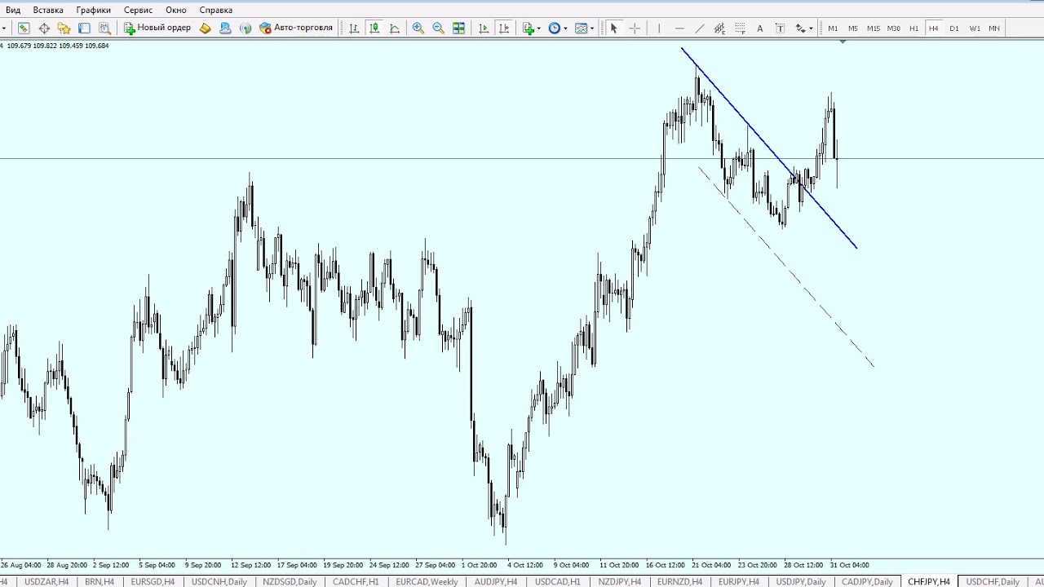This screenshot has width=1044, height=587.
Task: Switch chart to line chart mode
Action: point(395,28)
